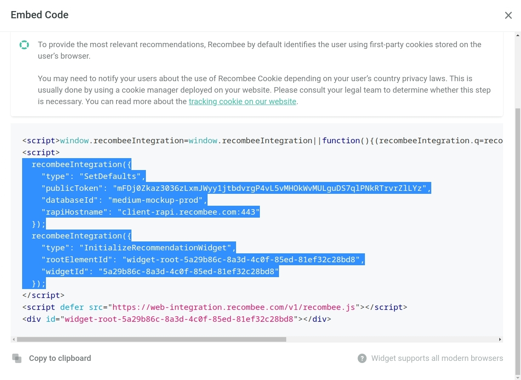Click the Widget supports all modern browsers text
The height and width of the screenshot is (380, 521).
tap(437, 358)
